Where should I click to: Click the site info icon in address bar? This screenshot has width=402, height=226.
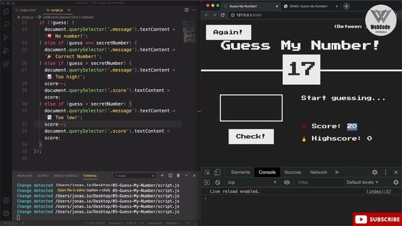coord(232,15)
